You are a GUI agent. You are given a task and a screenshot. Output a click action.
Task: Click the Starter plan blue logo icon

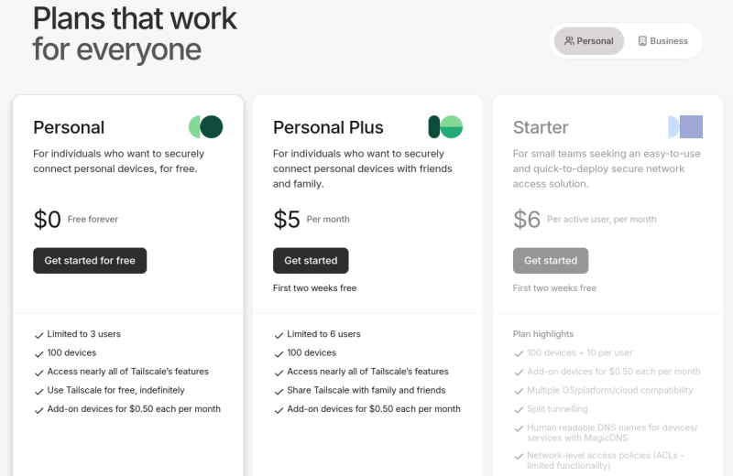(685, 127)
